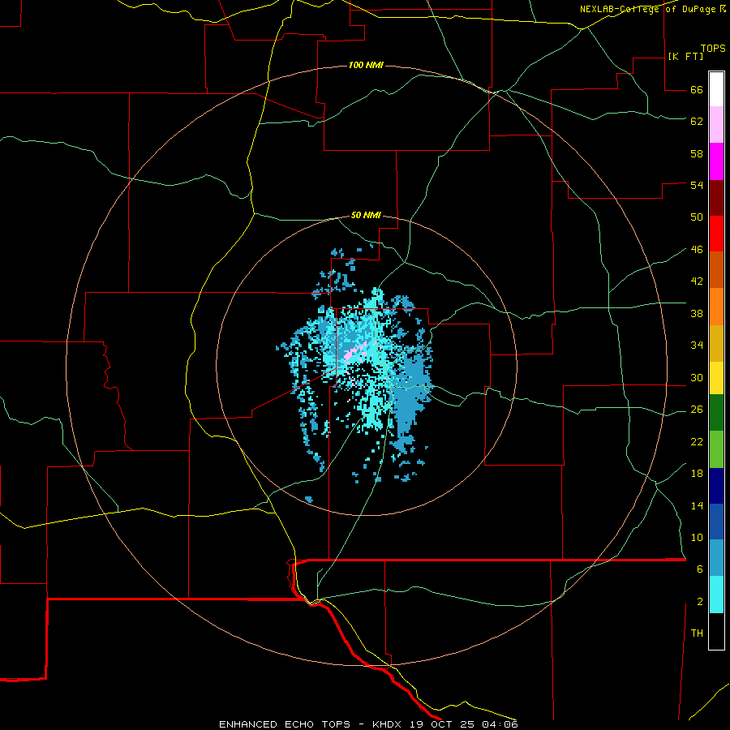Click 'ENHANCED ECHO TOPS' product title
Image resolution: width=730 pixels, height=730 pixels.
pos(285,724)
